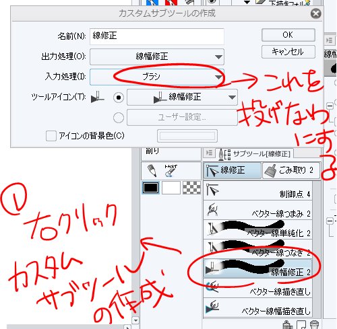The width and height of the screenshot is (337, 329).
Task: Open the 出力処理 dropdown showing 線幅修正
Action: pos(157,57)
